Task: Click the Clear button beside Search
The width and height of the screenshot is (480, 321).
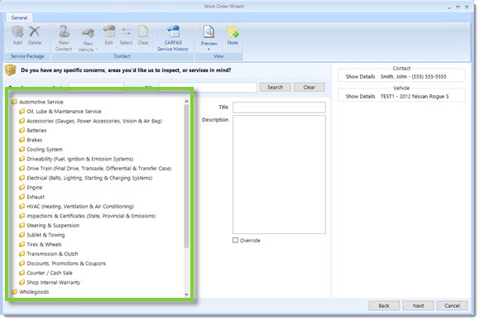Action: 310,87
